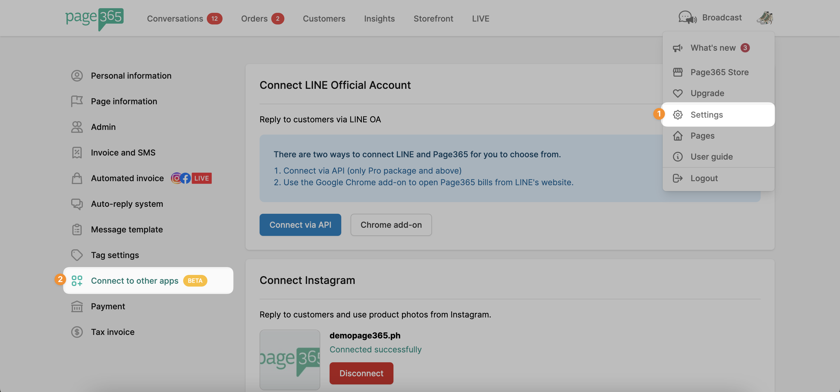The width and height of the screenshot is (840, 392).
Task: Choose Settings from the menu
Action: coord(718,115)
